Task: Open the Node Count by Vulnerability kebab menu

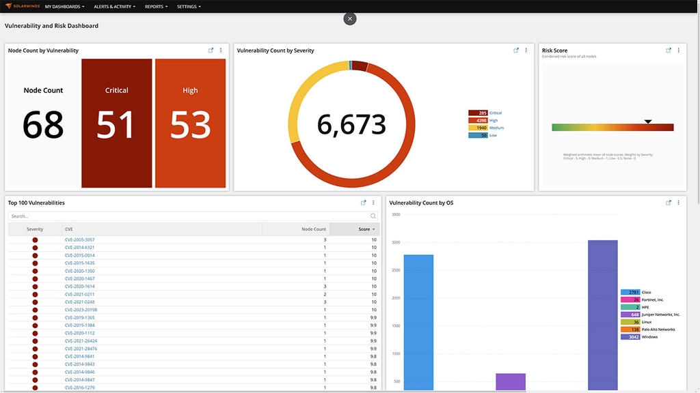Action: 220,50
